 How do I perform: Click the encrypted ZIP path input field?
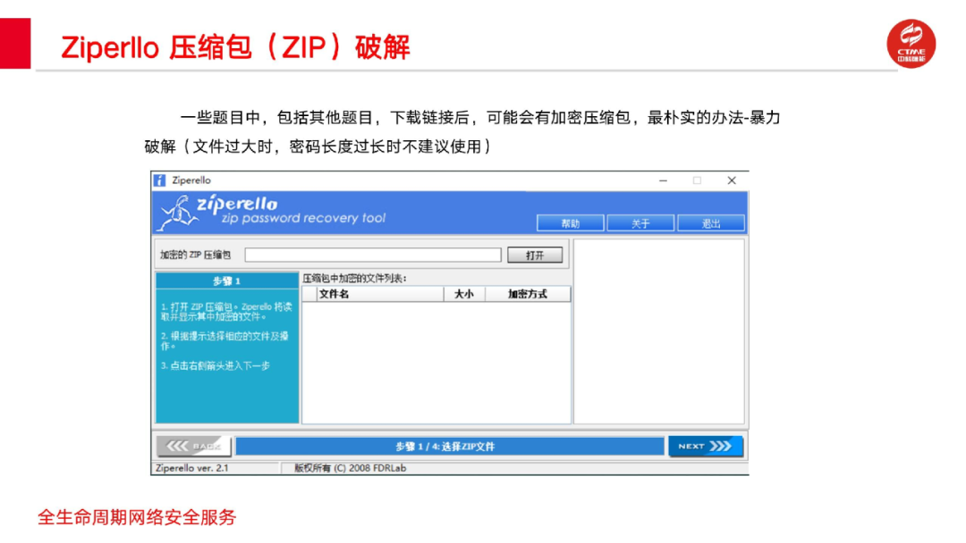pyautogui.click(x=373, y=255)
